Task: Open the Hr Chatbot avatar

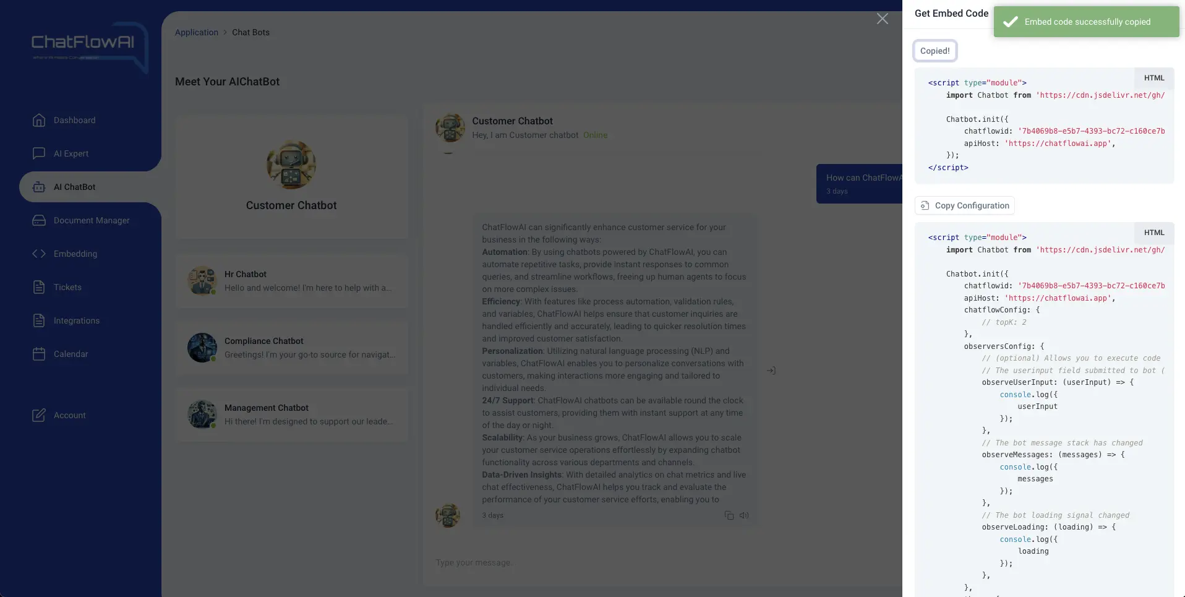Action: [x=202, y=281]
